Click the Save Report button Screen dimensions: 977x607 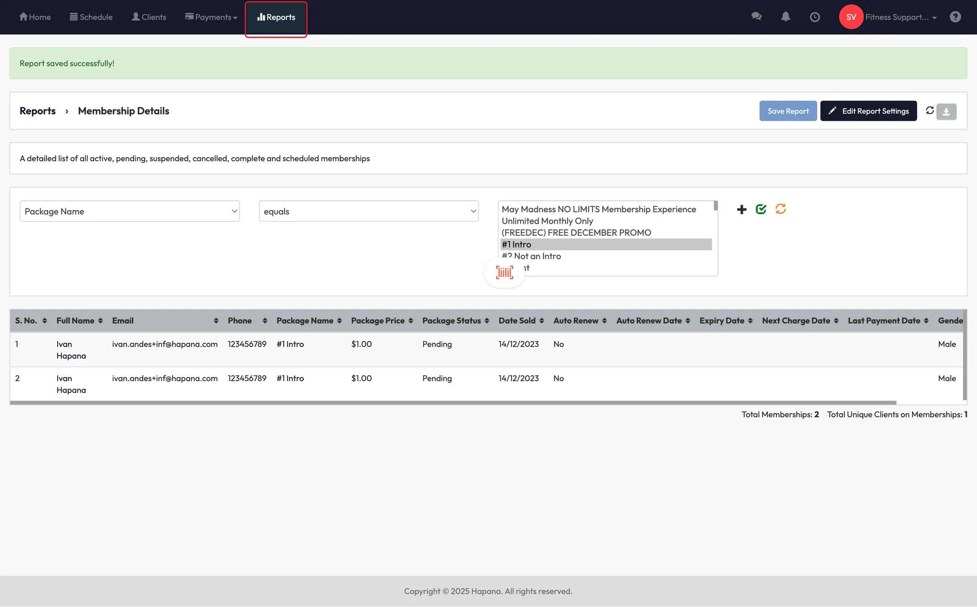click(788, 111)
